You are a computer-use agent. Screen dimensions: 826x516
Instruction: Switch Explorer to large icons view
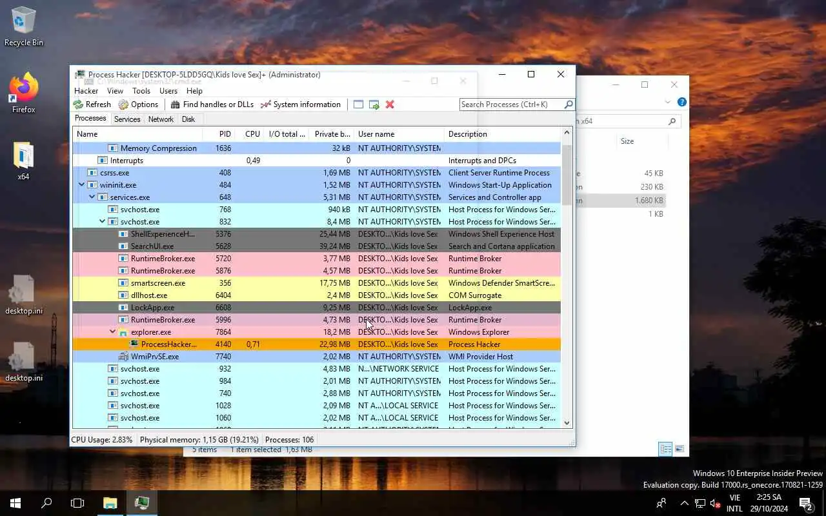click(680, 449)
